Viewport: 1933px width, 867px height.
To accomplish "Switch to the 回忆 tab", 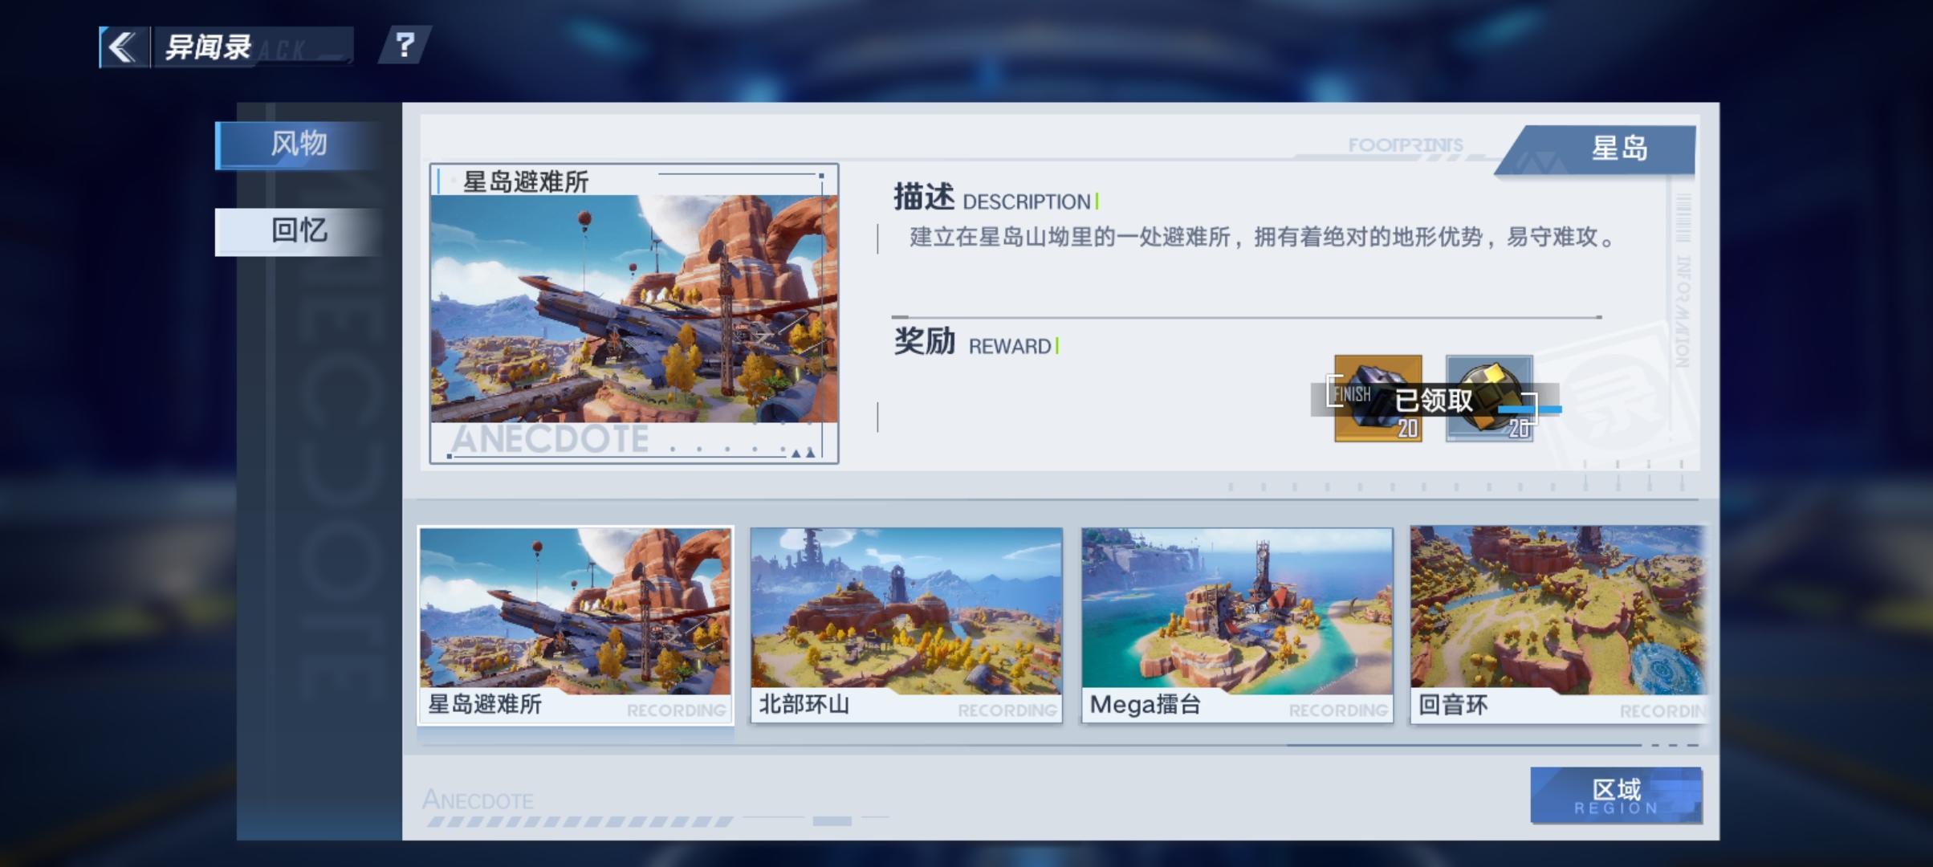I will 298,231.
